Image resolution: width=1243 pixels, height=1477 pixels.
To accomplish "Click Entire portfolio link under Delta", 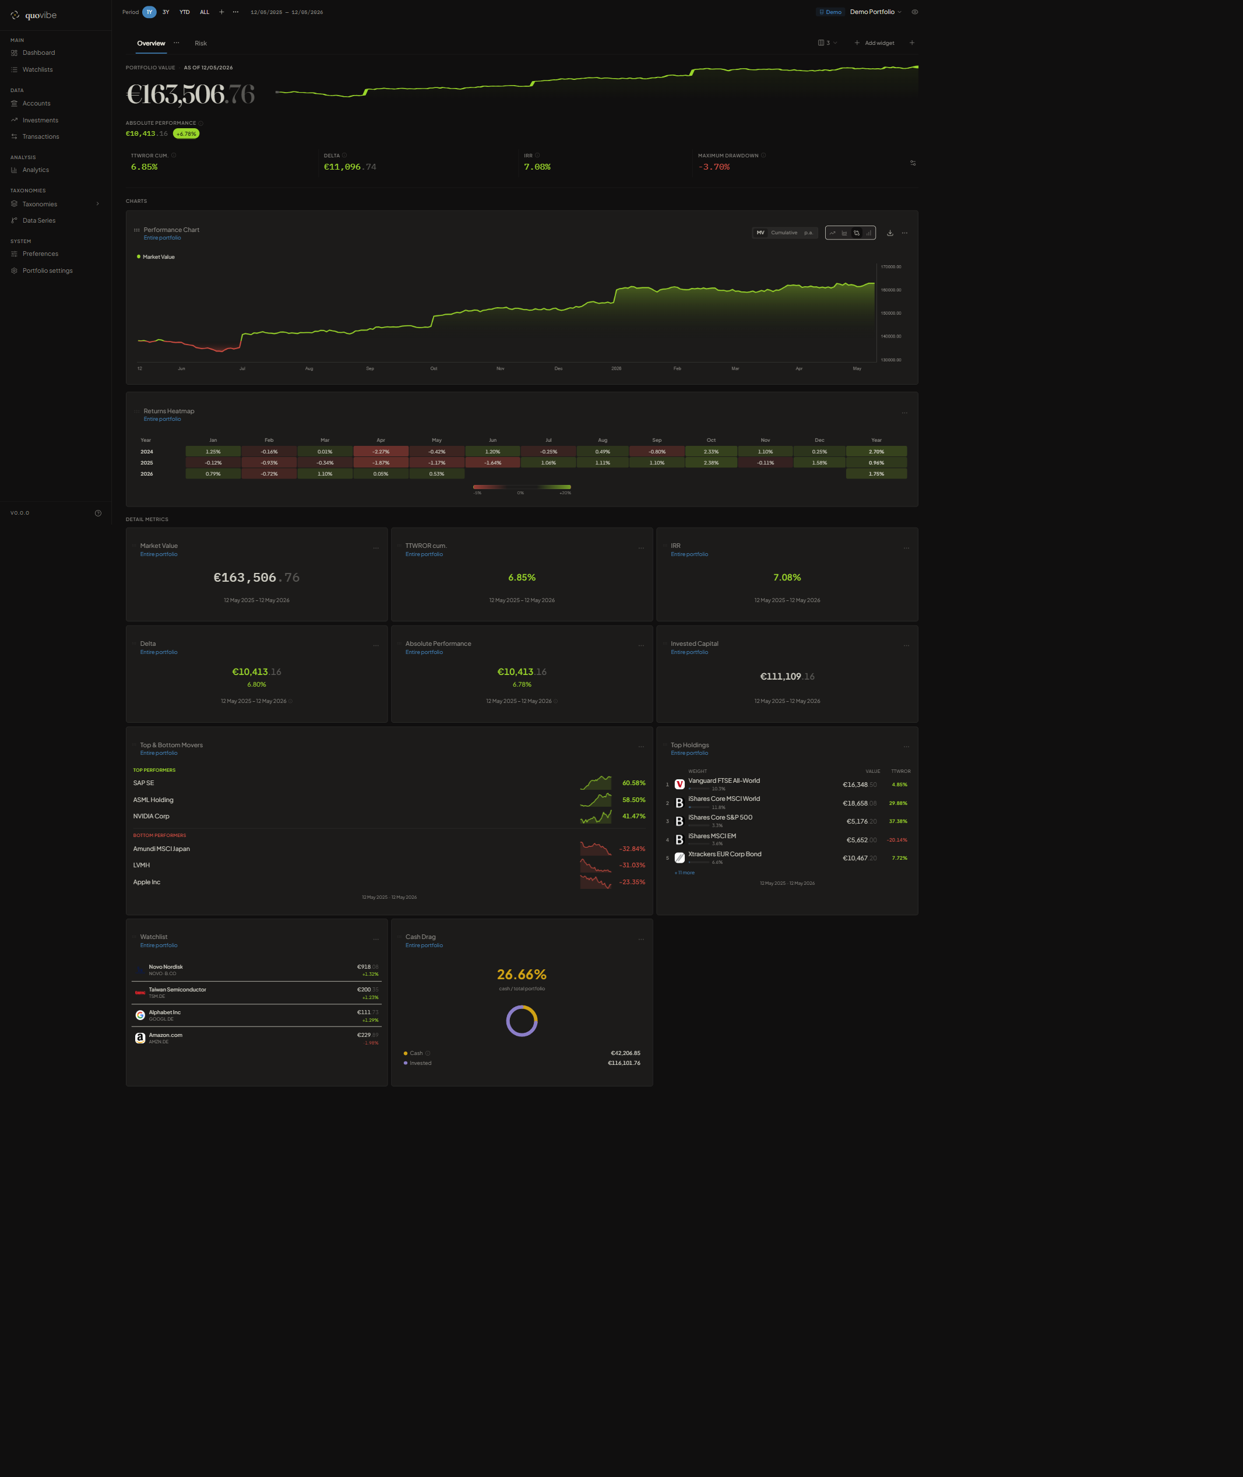I will (159, 653).
